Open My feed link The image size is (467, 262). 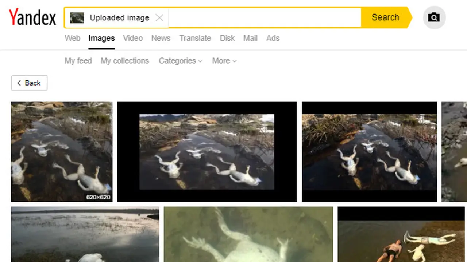78,61
